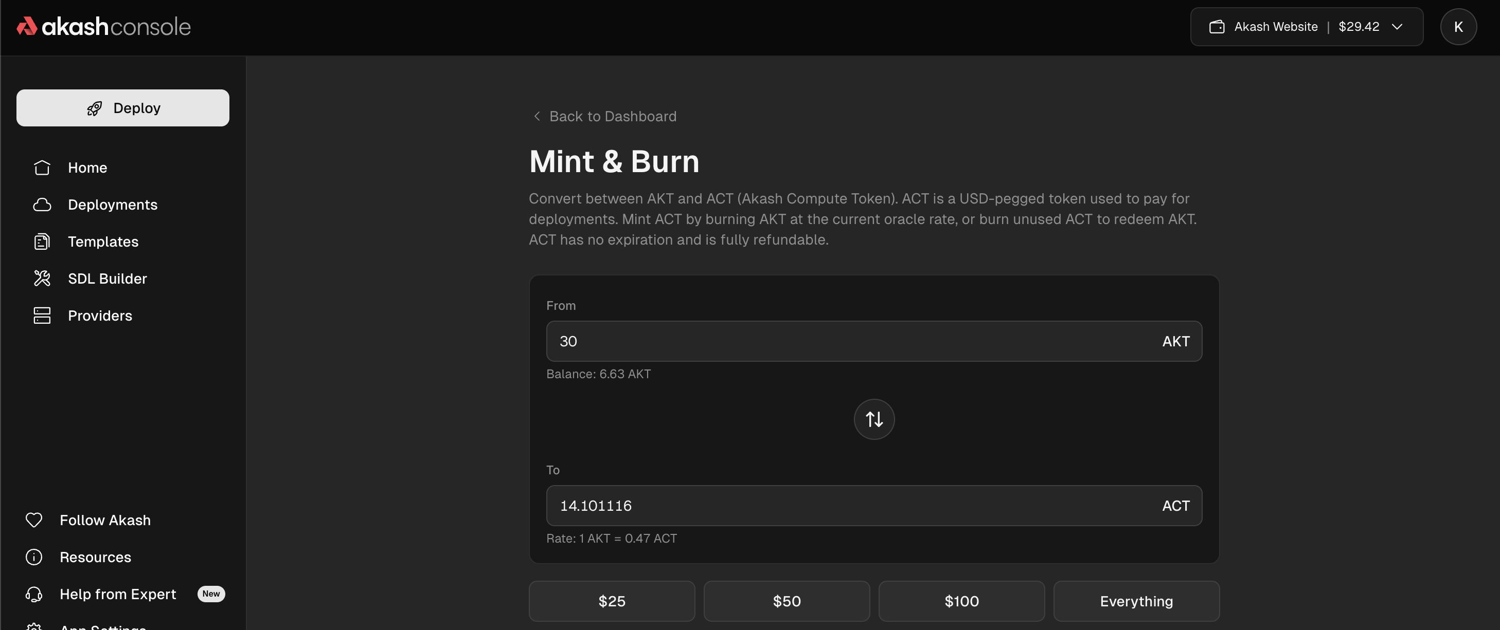Click the wallet icon beside Akash Website

point(1217,27)
